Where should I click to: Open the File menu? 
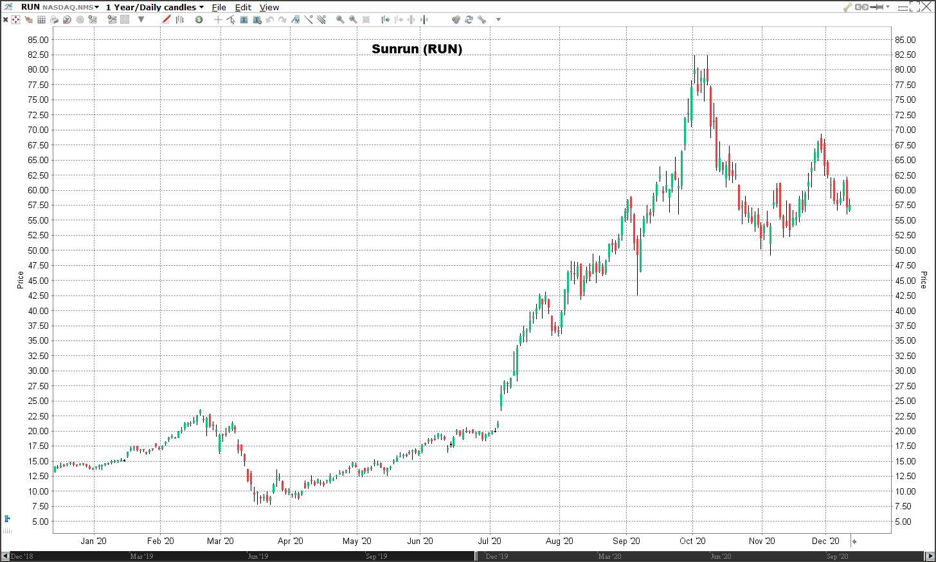(219, 7)
